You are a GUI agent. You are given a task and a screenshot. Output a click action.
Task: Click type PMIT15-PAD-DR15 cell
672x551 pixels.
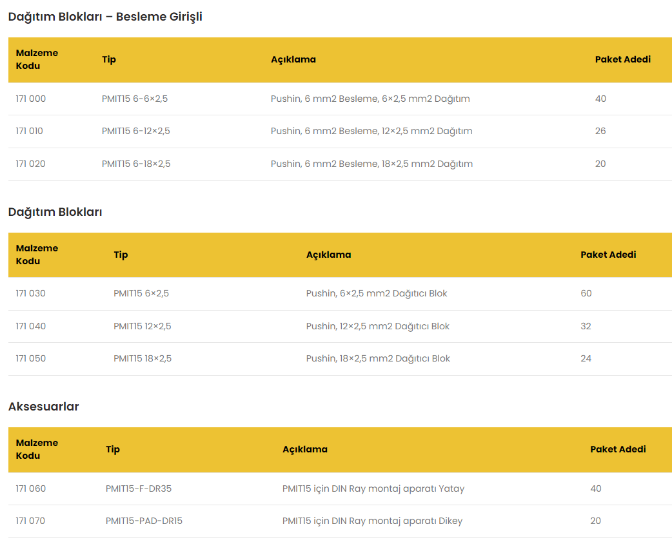[144, 521]
